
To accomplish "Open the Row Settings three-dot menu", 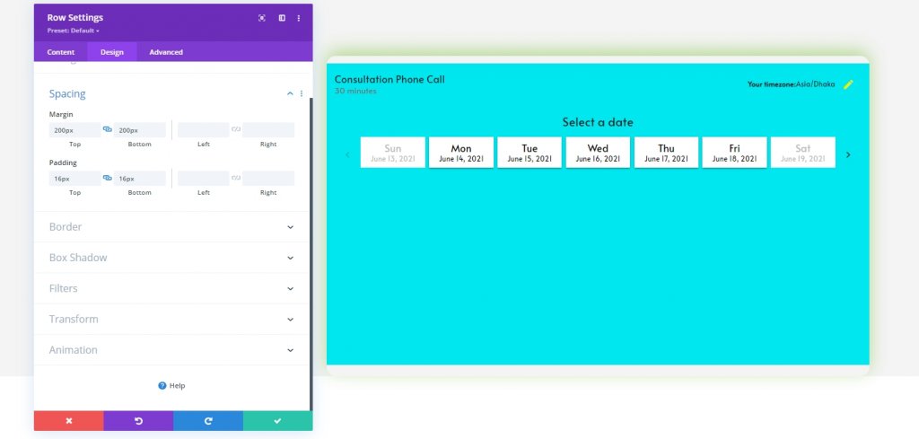I will (298, 18).
